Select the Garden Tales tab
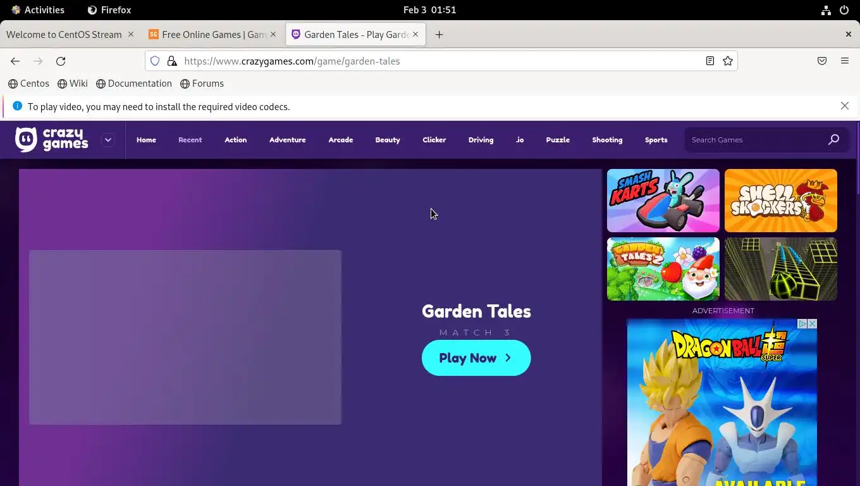Screen dimensions: 860x486 point(357,35)
